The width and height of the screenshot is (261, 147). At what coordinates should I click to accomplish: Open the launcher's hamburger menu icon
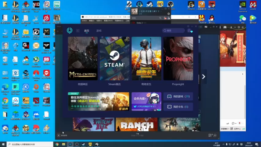tap(188, 26)
